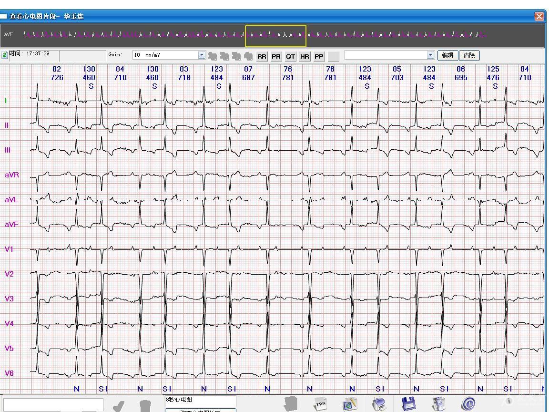This screenshot has width=549, height=412.
Task: Click the green refresh icon beside the time
Action: 5,55
